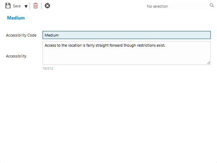Click the textarea resize handle corner
The height and width of the screenshot is (163, 217).
(x=209, y=63)
